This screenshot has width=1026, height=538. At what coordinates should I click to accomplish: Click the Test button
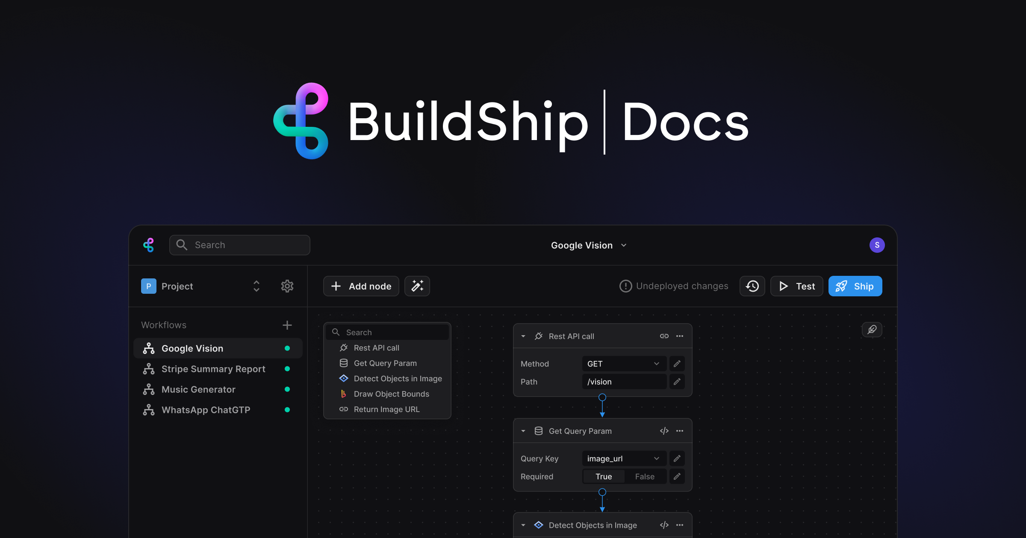click(x=796, y=286)
